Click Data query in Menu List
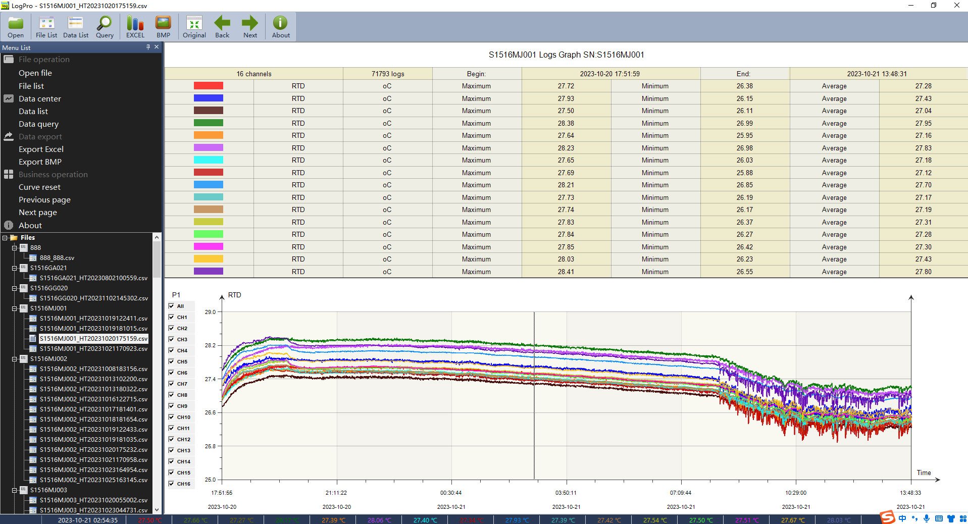 (38, 124)
